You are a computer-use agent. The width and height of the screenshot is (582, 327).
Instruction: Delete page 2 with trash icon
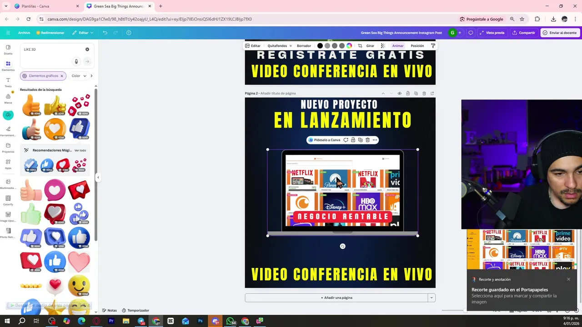[424, 94]
